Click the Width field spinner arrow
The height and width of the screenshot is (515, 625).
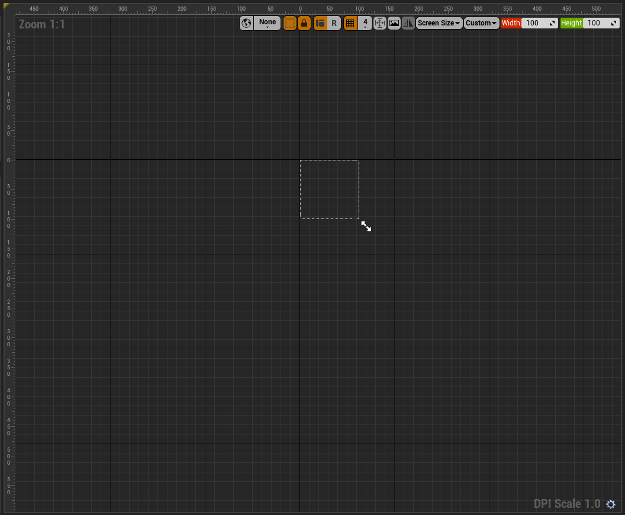552,23
